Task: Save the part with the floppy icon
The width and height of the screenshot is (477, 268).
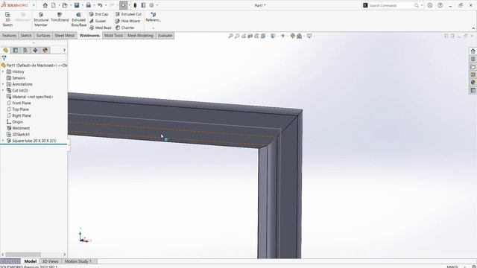Action: coord(77,5)
